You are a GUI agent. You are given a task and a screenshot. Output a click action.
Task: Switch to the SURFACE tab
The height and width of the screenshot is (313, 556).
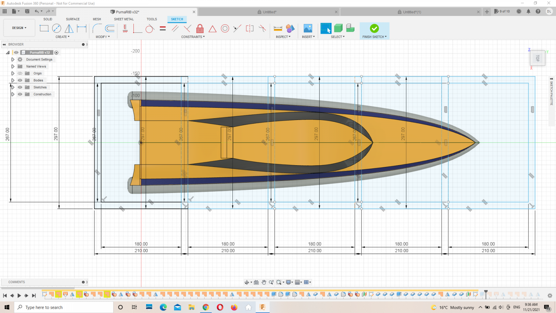[73, 19]
